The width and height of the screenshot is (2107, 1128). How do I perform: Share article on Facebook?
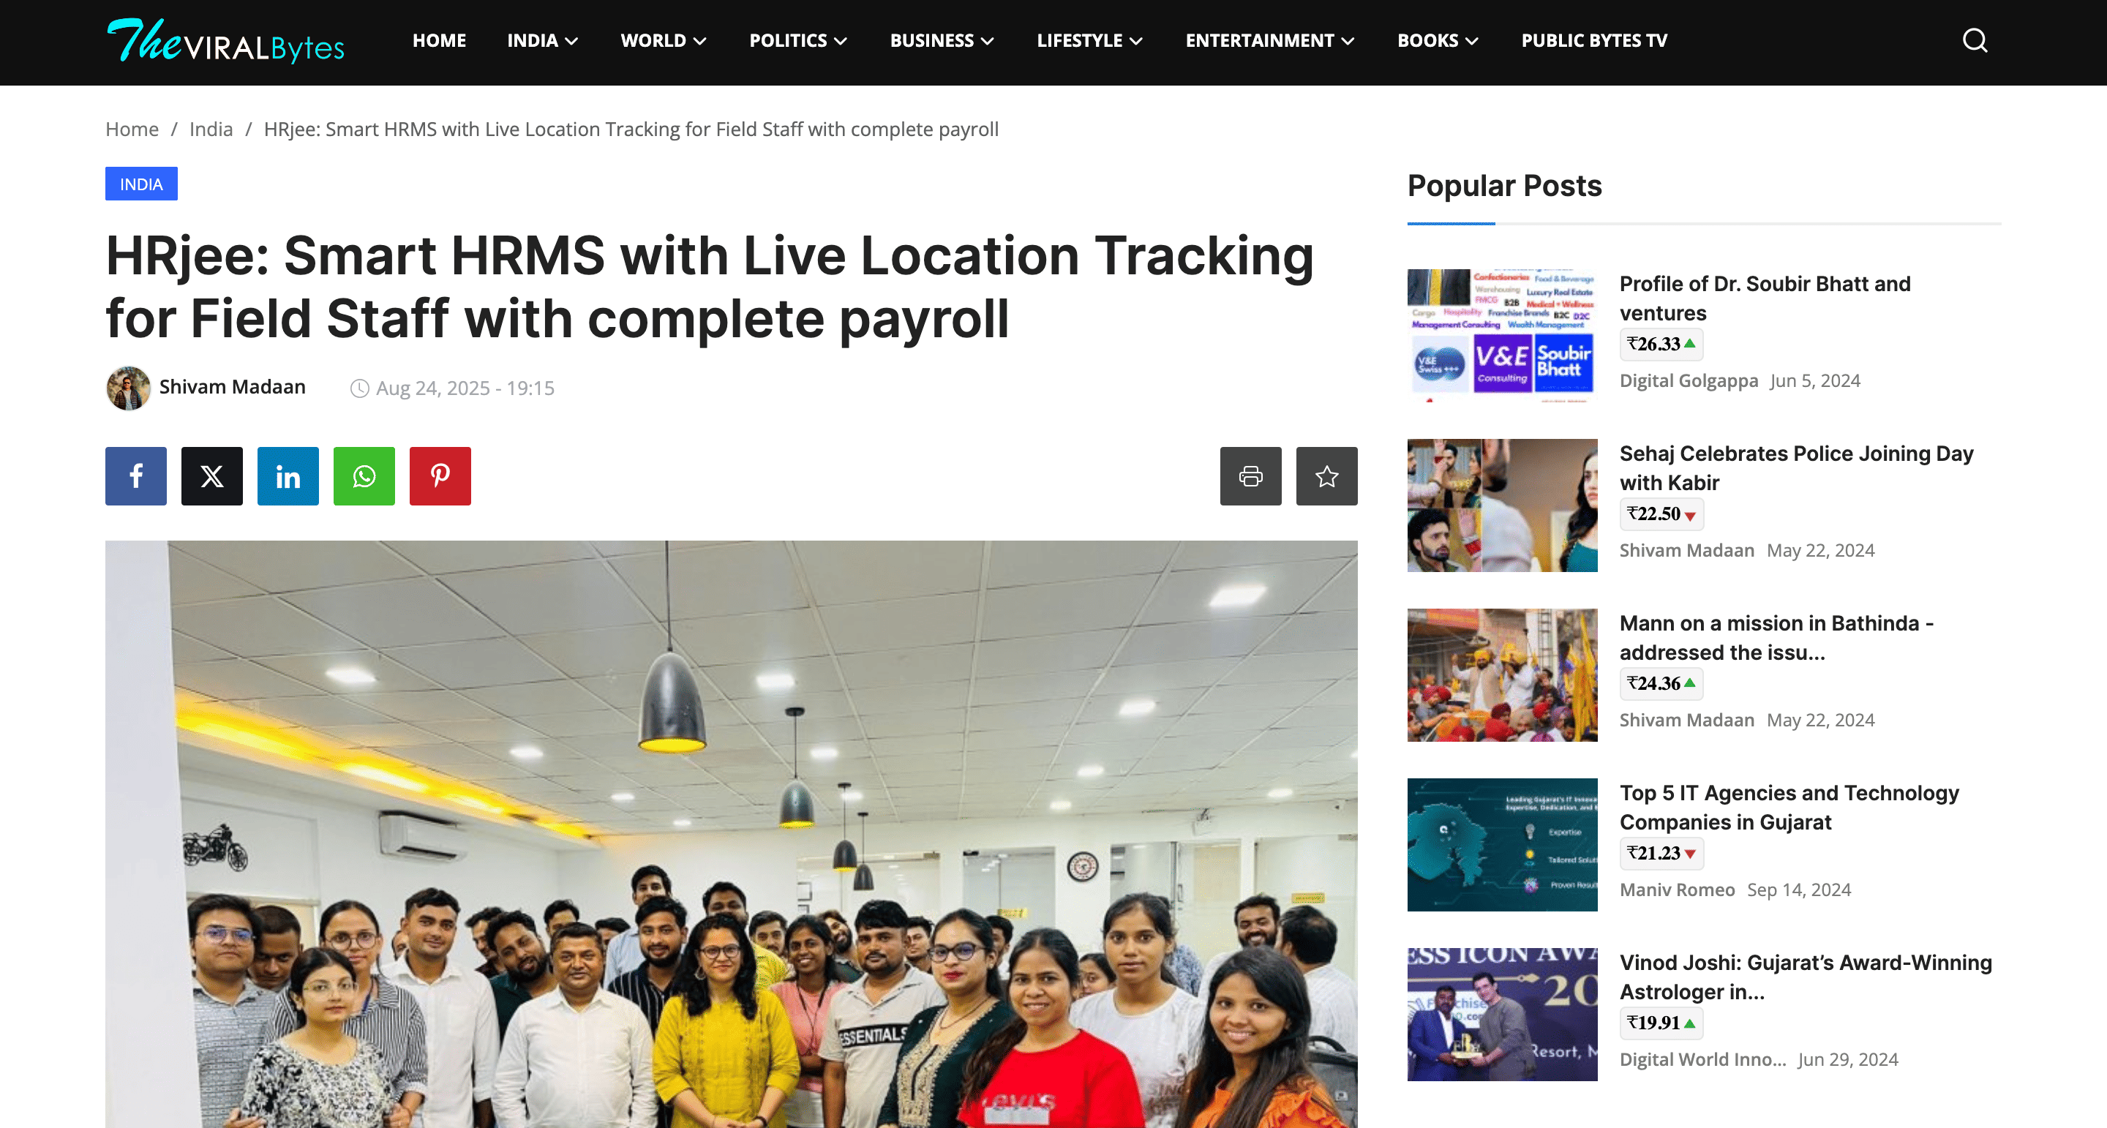[136, 475]
